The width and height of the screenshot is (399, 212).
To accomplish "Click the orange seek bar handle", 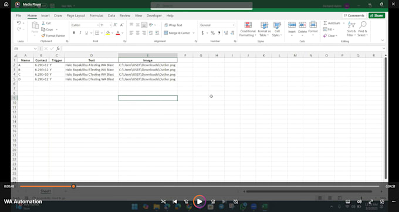I will point(73,186).
